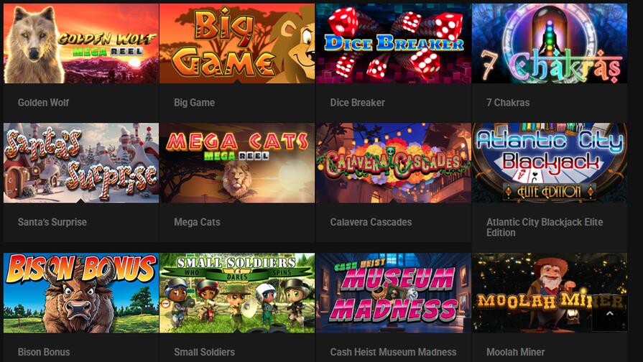The height and width of the screenshot is (362, 643).
Task: Launch the Big Game lion thumbnail
Action: tap(237, 44)
